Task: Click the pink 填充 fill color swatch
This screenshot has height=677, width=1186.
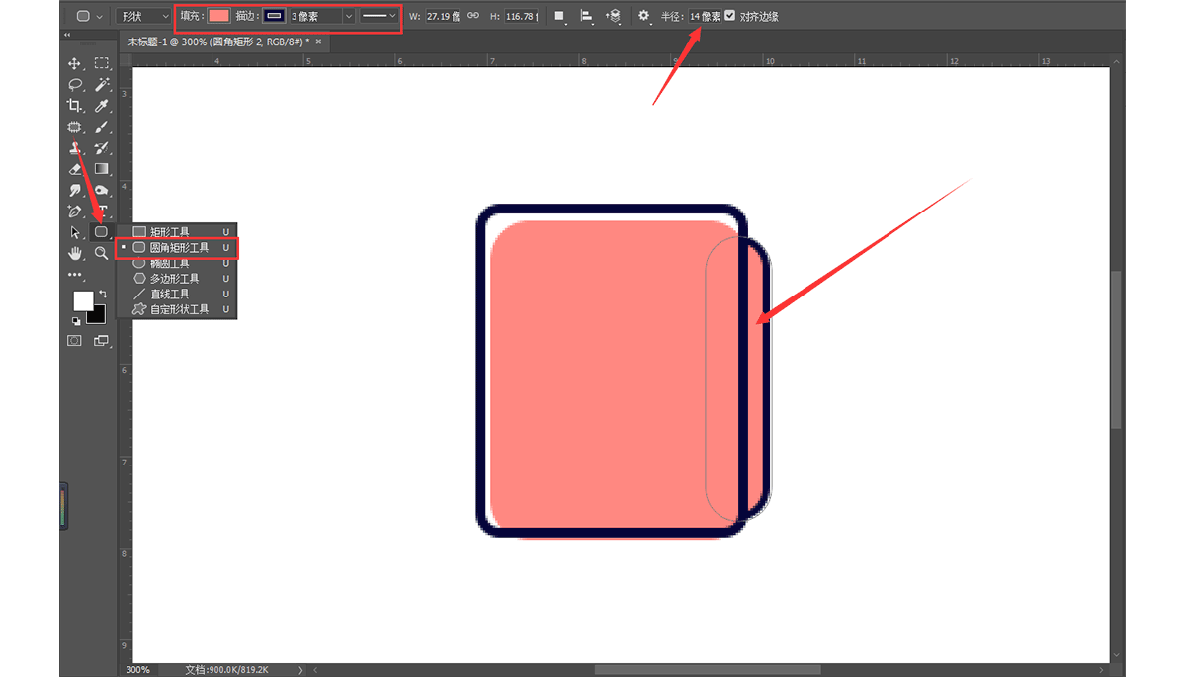Action: [x=218, y=16]
